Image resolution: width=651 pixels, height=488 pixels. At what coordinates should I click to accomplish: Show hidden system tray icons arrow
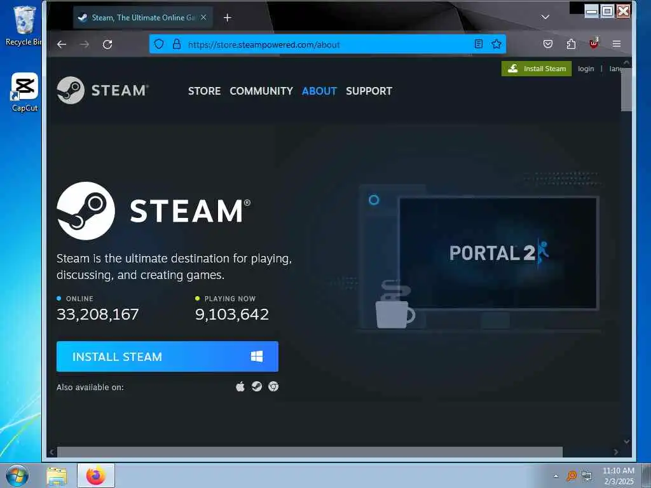[556, 476]
